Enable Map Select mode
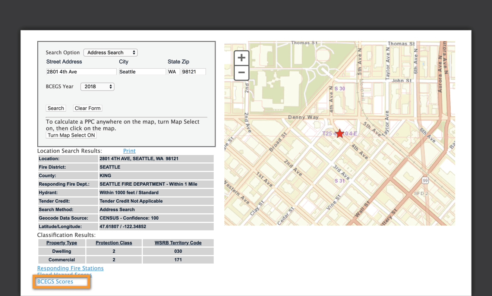 click(x=71, y=135)
